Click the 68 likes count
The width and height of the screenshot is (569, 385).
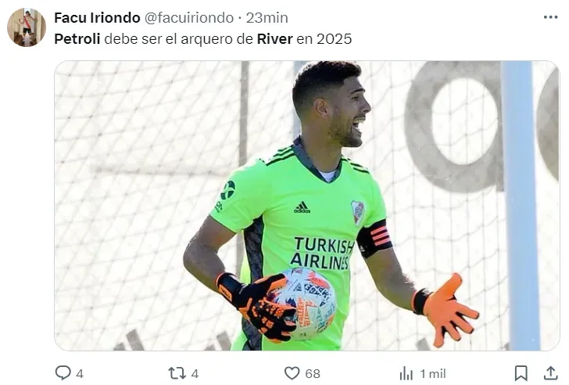click(x=313, y=374)
